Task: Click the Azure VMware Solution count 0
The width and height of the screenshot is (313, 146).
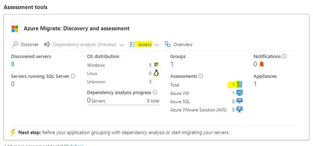Action: pyautogui.click(x=233, y=110)
